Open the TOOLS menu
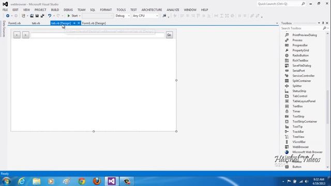This screenshot has width=331, height=186. point(121,10)
